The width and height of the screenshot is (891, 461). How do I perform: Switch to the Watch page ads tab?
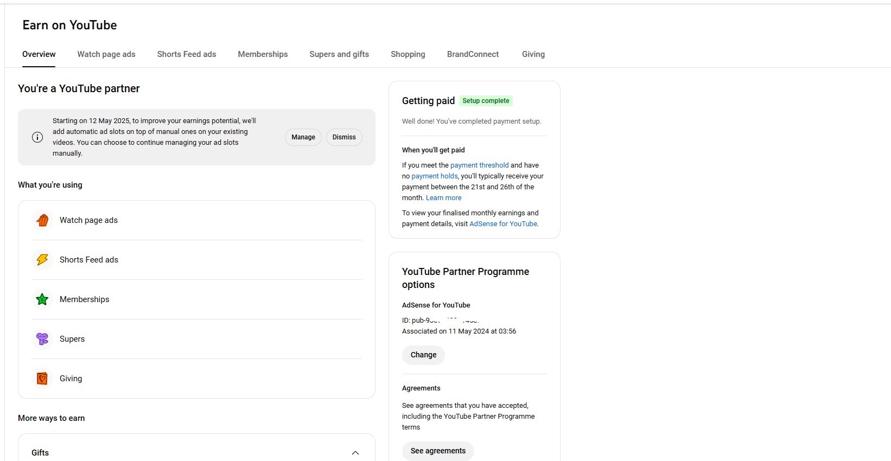point(106,54)
